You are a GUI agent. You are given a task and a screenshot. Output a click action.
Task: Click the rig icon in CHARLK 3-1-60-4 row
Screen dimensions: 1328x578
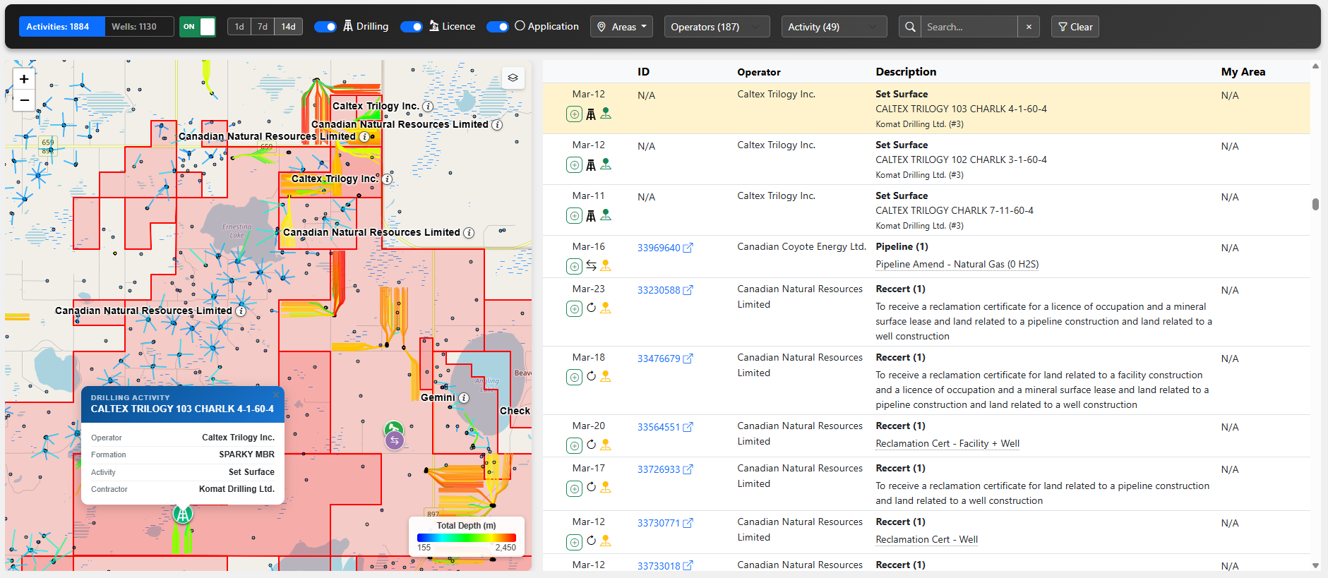click(591, 164)
